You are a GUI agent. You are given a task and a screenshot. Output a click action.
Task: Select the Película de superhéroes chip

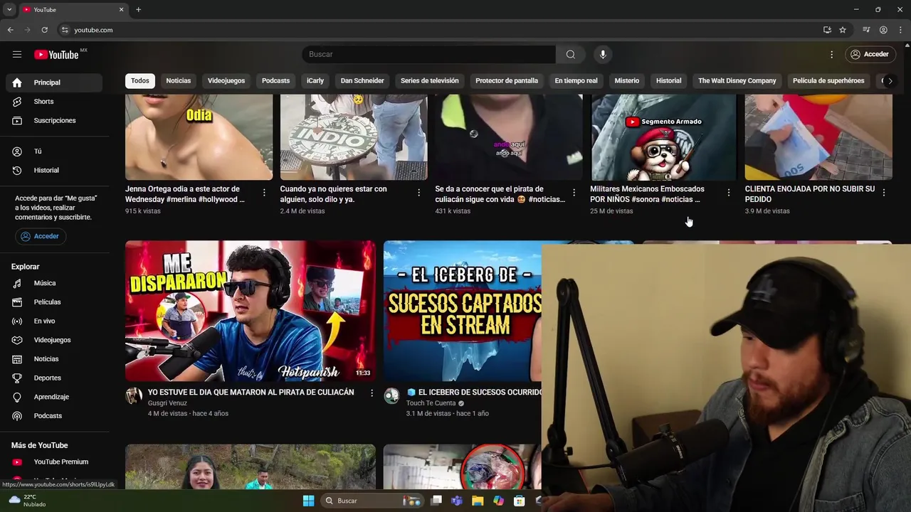coord(828,80)
